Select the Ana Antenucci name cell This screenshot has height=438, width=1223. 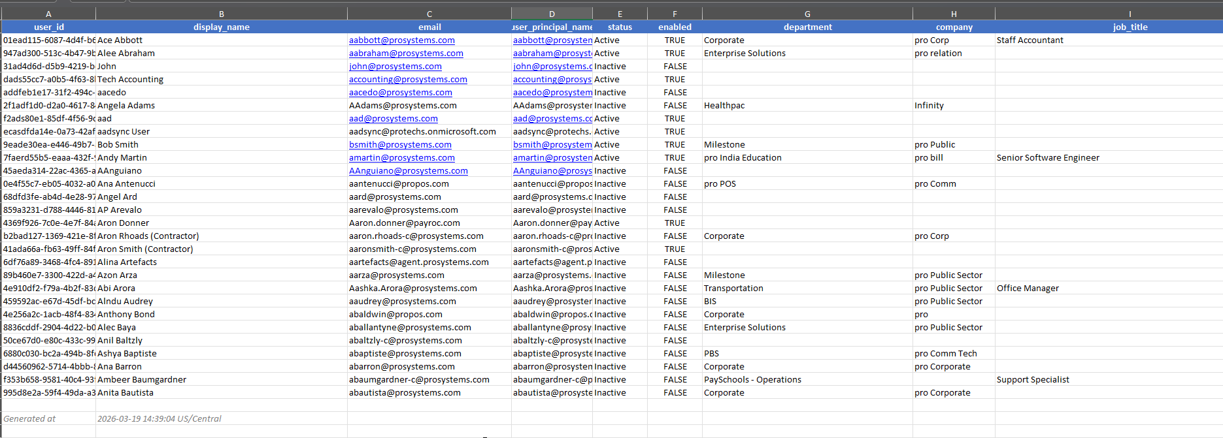222,183
